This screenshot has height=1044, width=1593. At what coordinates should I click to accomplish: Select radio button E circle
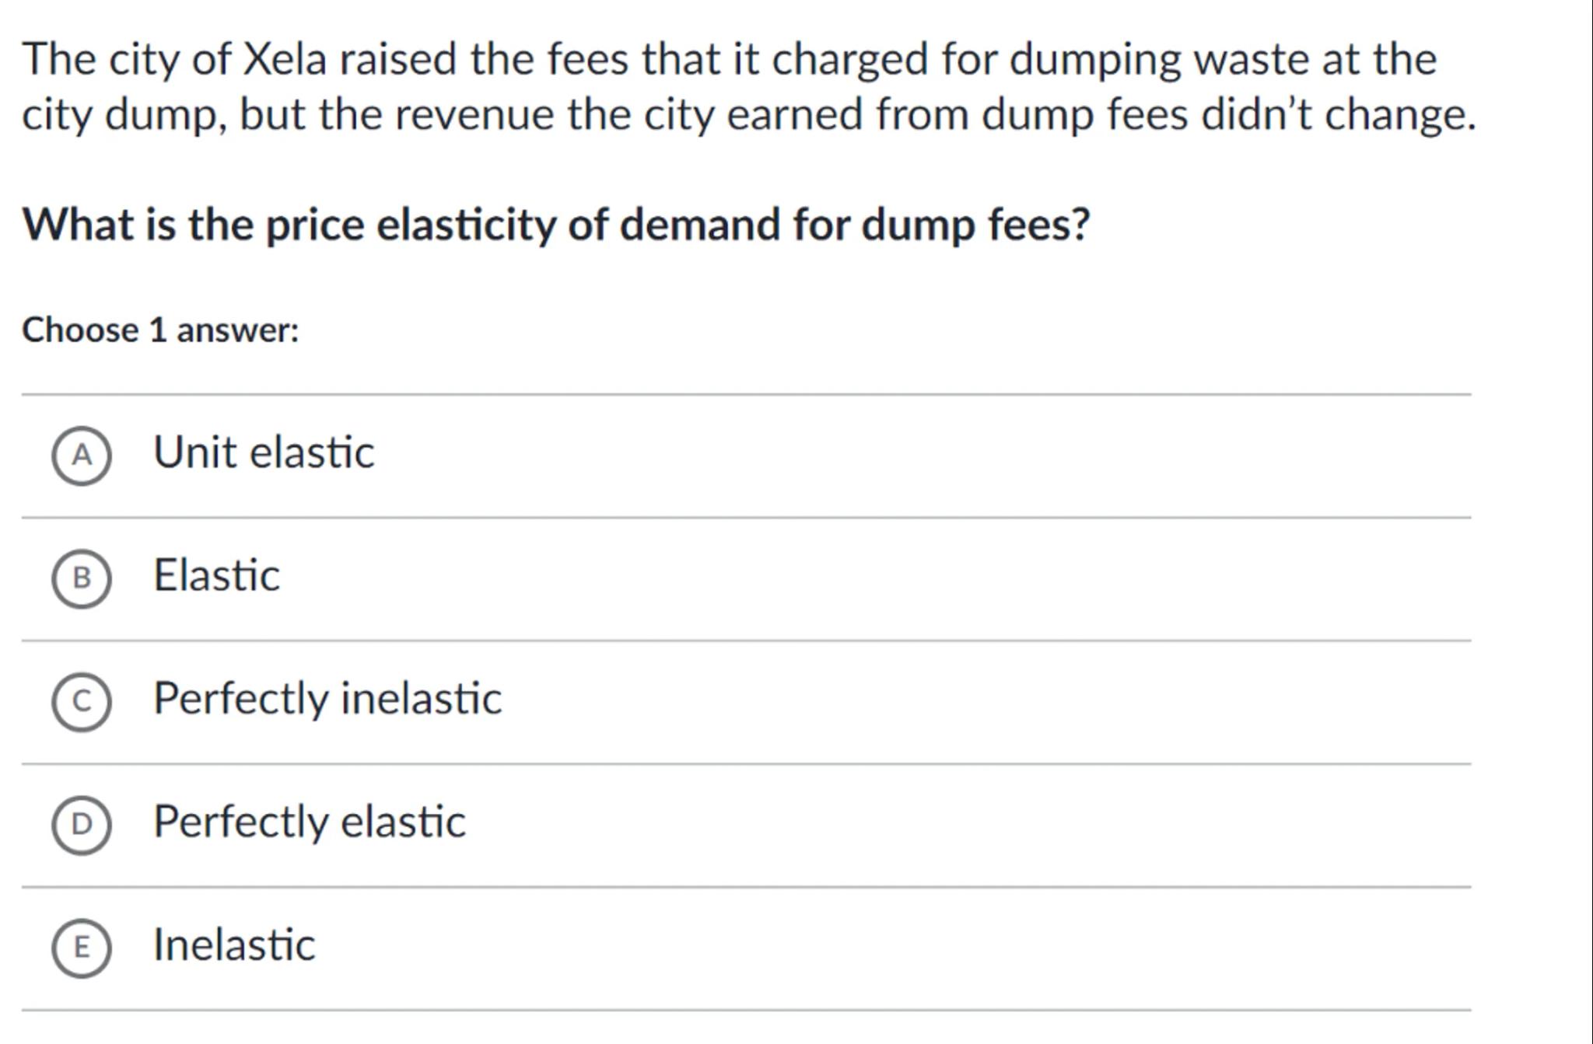[x=82, y=947]
